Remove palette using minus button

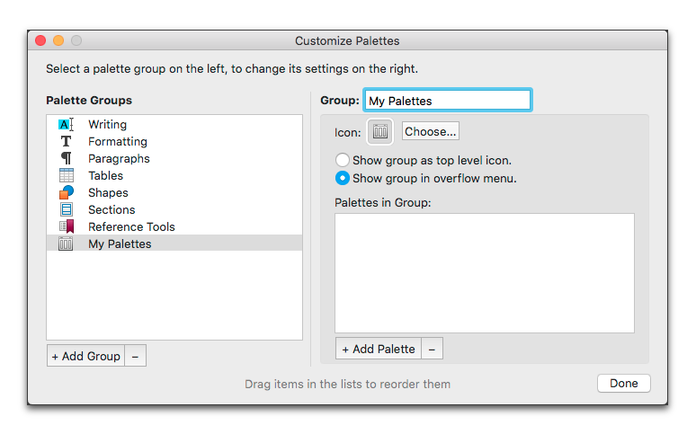pyautogui.click(x=432, y=349)
